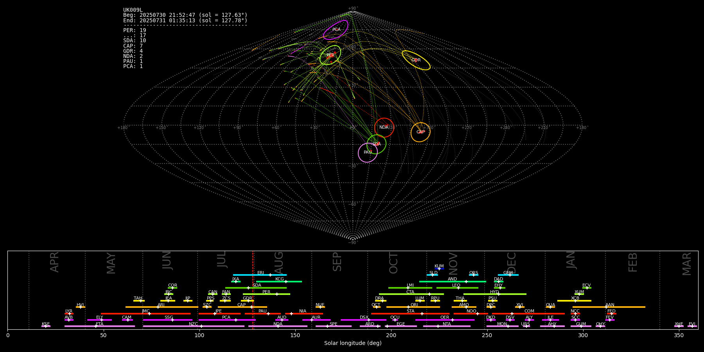Click the AAN shower bar in timeline
The width and height of the screenshot is (704, 352).
[609, 307]
